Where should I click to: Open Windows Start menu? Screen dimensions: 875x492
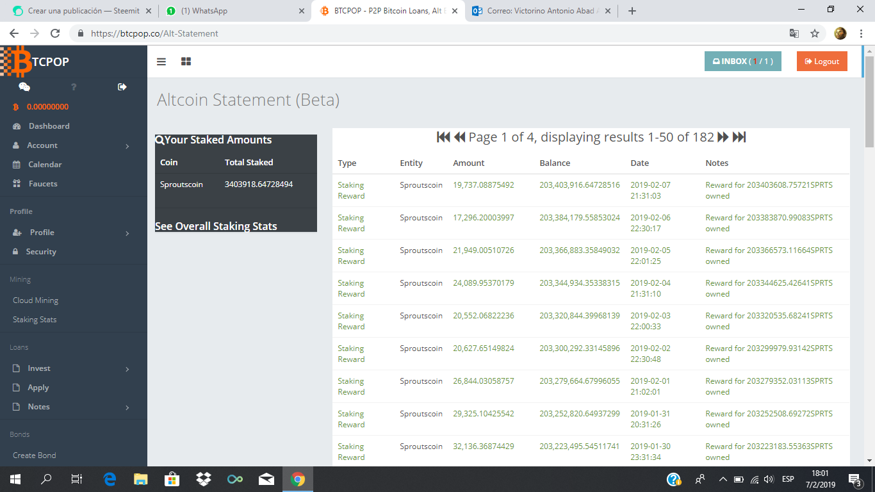click(15, 479)
